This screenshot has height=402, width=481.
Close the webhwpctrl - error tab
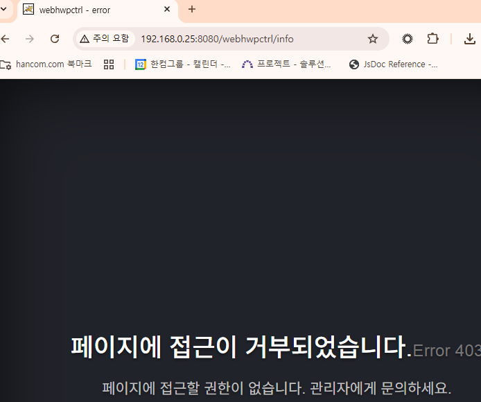(167, 10)
